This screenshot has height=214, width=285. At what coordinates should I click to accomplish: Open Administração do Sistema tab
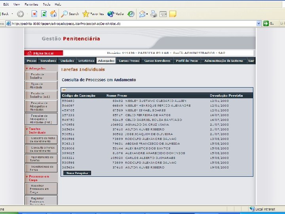tap(224, 61)
